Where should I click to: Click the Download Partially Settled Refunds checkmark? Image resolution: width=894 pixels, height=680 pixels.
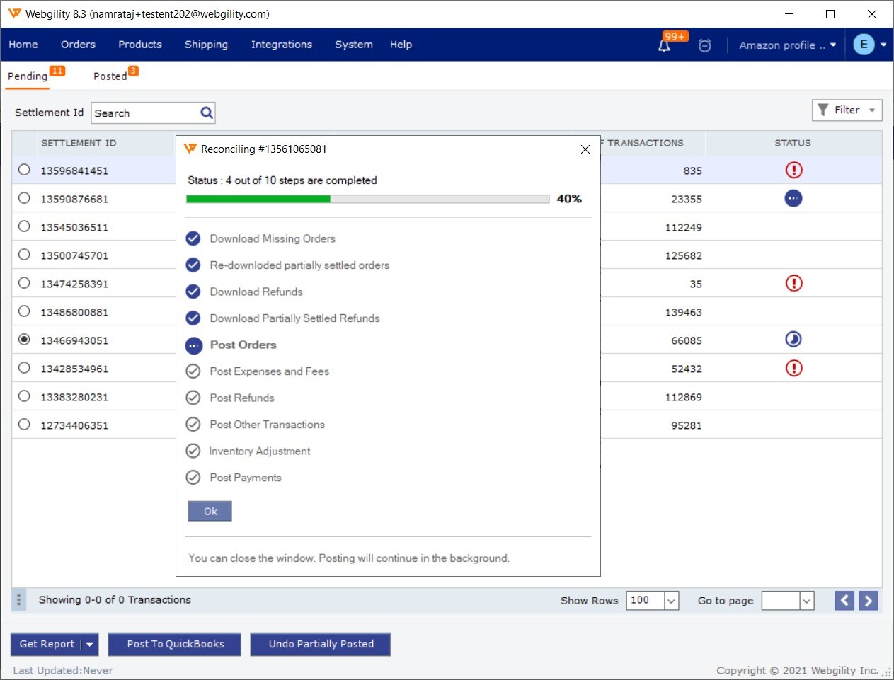[193, 318]
